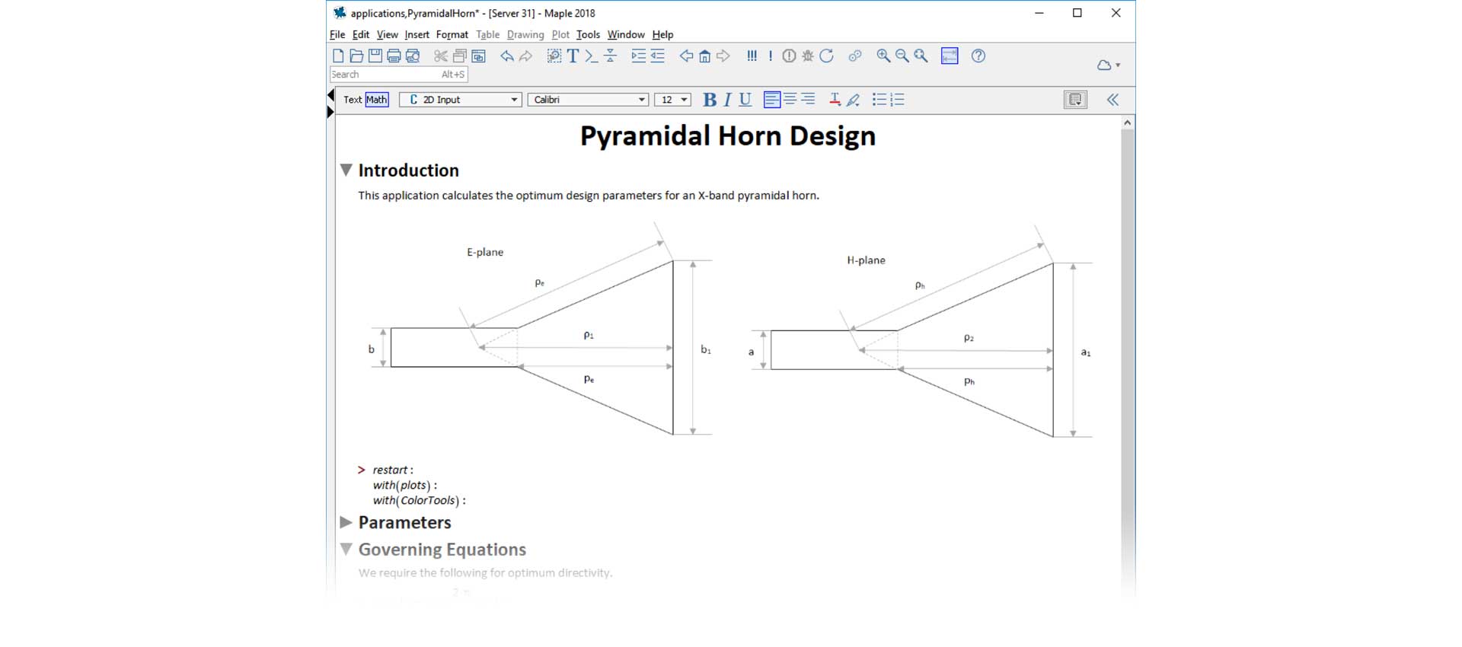Click the zoom in magnifier icon
The height and width of the screenshot is (647, 1462).
pos(883,56)
